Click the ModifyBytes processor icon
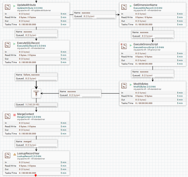 [124, 86]
